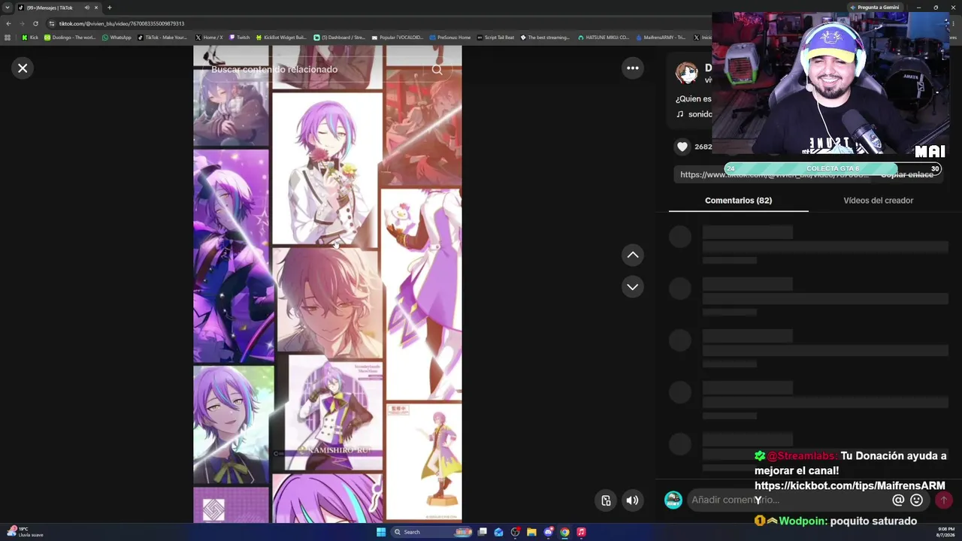Like the video with the heart icon

[x=682, y=147]
